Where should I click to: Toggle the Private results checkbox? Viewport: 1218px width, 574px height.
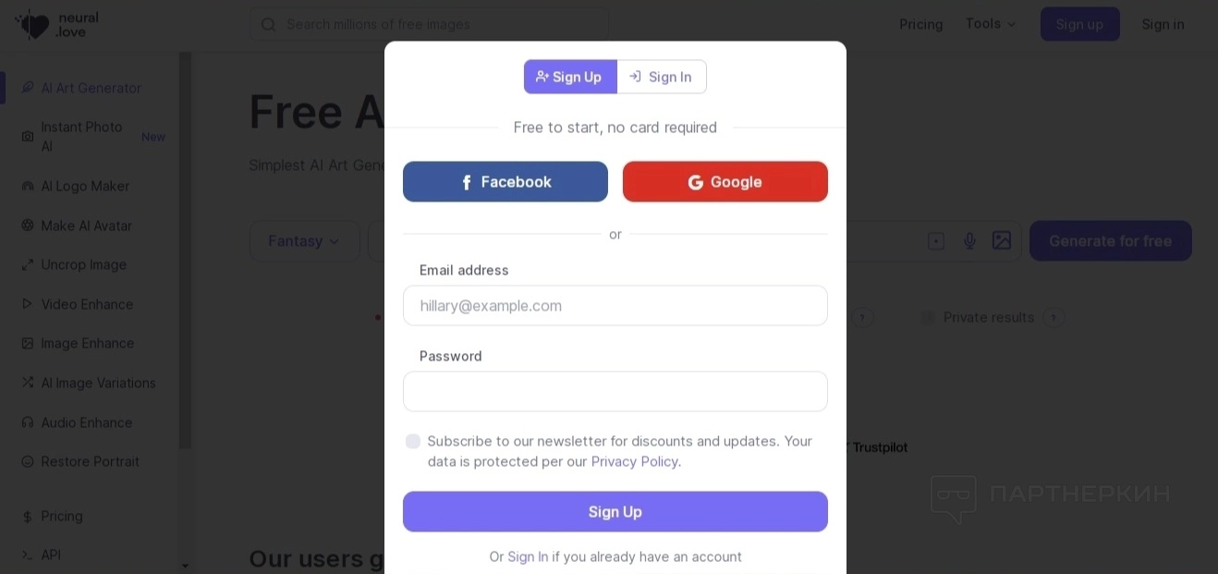click(928, 318)
